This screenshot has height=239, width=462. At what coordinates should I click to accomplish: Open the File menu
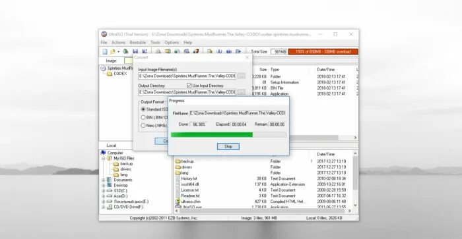[x=104, y=43]
